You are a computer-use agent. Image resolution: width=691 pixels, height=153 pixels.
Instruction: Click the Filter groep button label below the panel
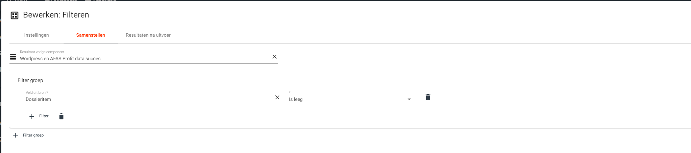pyautogui.click(x=33, y=135)
